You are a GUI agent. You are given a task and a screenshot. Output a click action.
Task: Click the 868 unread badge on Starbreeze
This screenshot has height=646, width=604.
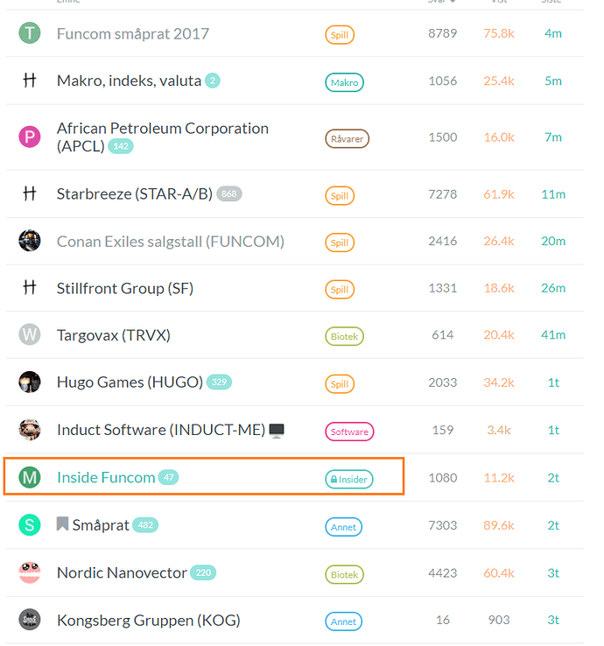(x=229, y=193)
